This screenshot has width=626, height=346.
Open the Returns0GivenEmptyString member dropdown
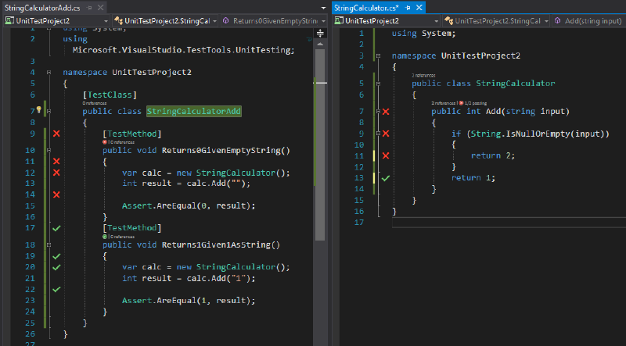274,21
